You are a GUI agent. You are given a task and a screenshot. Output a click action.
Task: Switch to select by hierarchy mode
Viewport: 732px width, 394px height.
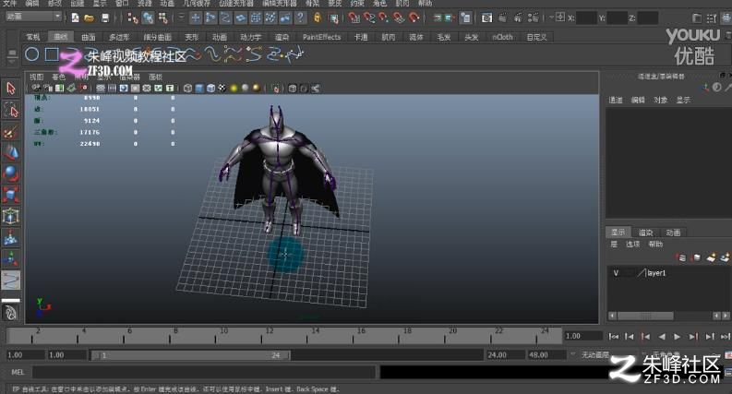point(133,18)
